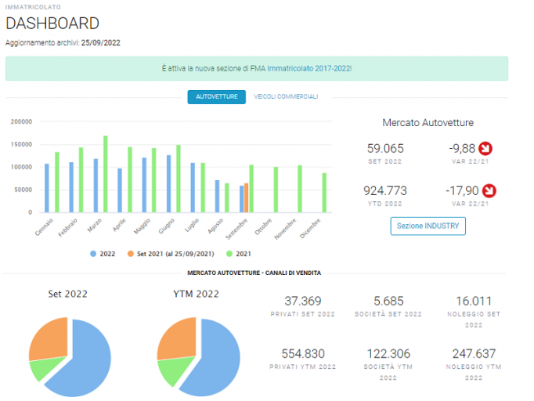
Task: Switch to the AUTOVETTURE tab
Action: (217, 97)
